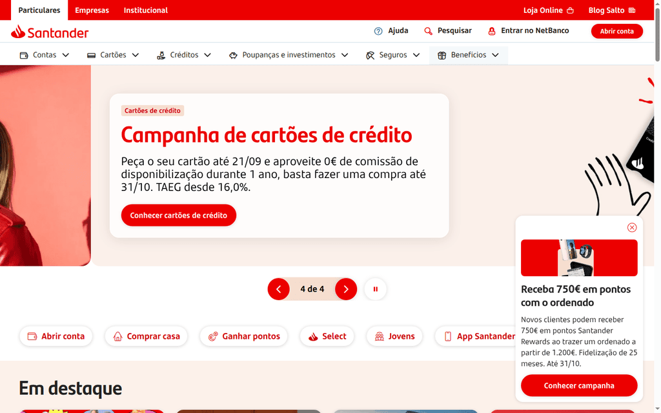Click the Créditos hand icon
The image size is (661, 413).
(x=161, y=55)
